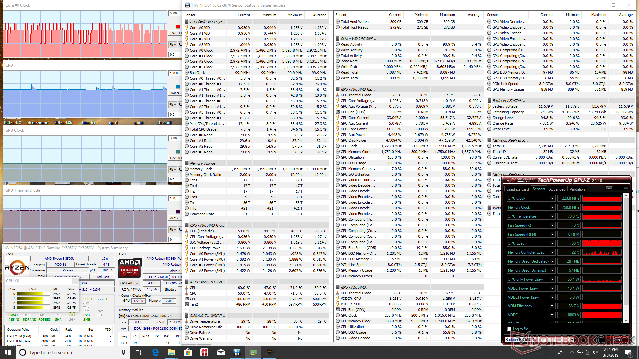The width and height of the screenshot is (639, 359).
Task: Click the Memory Timings section icon
Action: tap(187, 163)
